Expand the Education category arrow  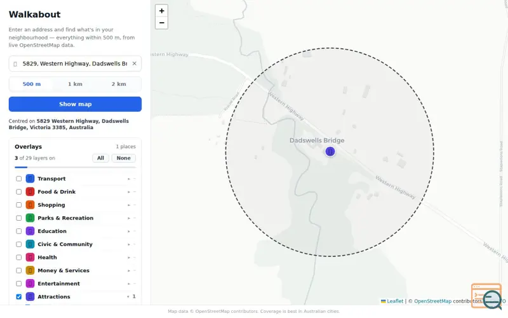click(129, 231)
